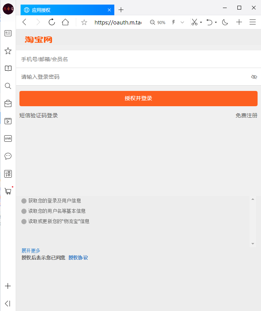
Task: Open the screenshot tool dropdown arrow
Action: (201, 22)
